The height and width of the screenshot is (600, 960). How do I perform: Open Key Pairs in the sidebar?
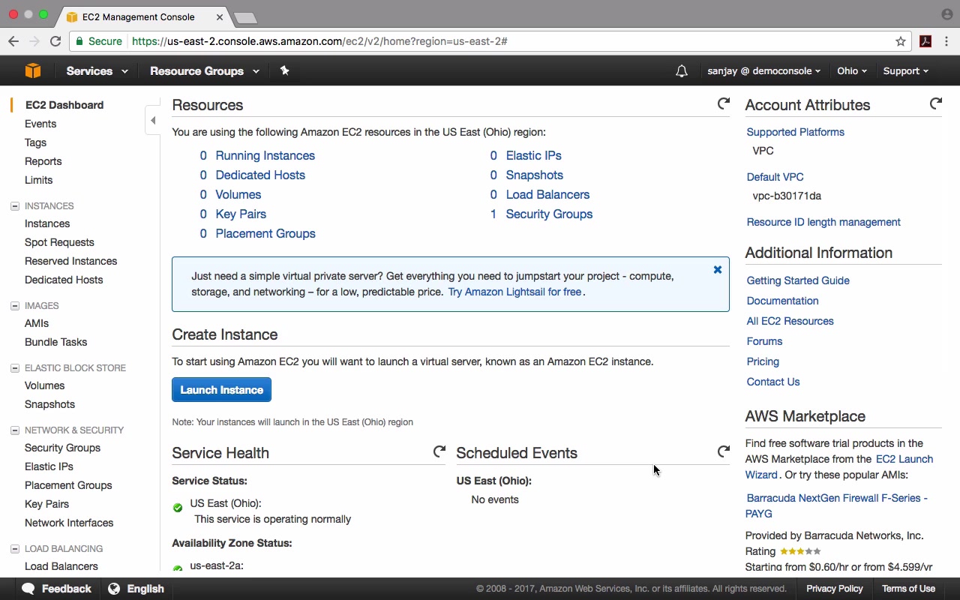tap(46, 504)
